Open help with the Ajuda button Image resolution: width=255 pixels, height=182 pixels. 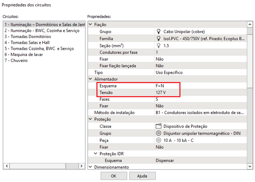142,176
